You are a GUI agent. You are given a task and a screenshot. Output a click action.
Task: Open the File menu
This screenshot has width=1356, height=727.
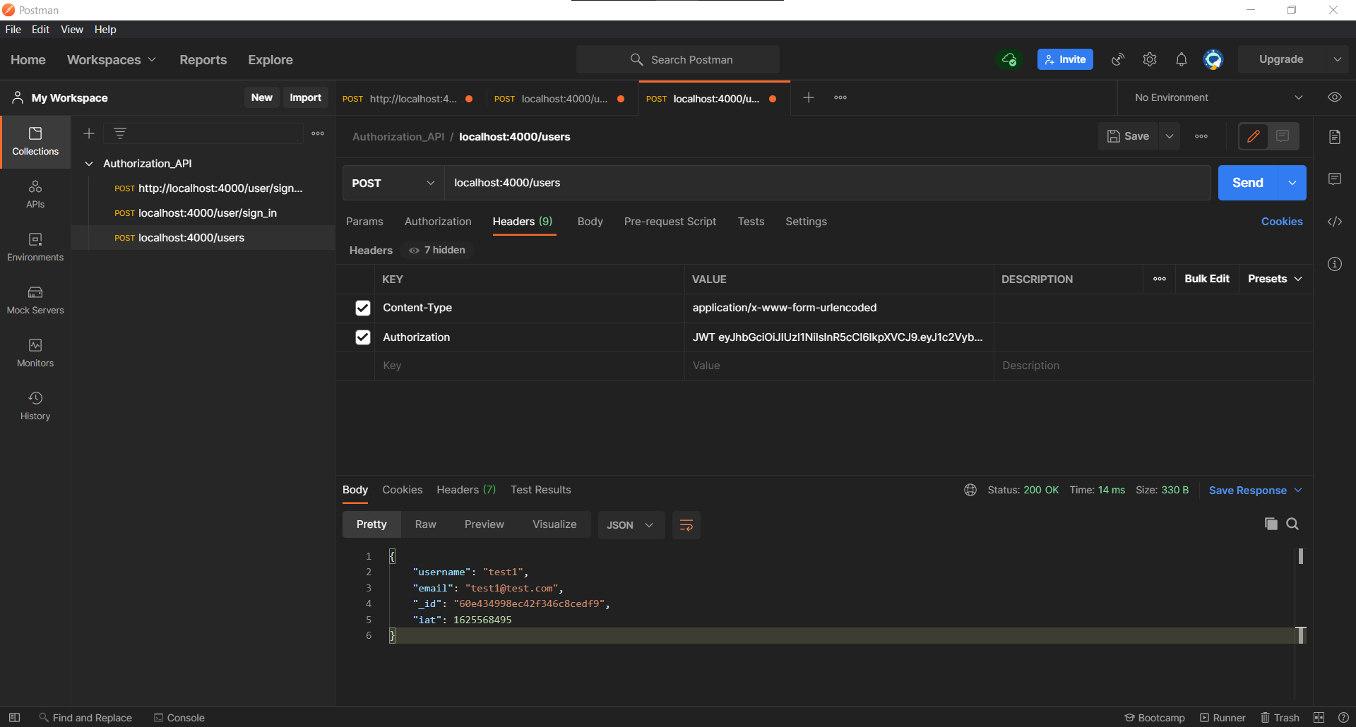pos(13,30)
